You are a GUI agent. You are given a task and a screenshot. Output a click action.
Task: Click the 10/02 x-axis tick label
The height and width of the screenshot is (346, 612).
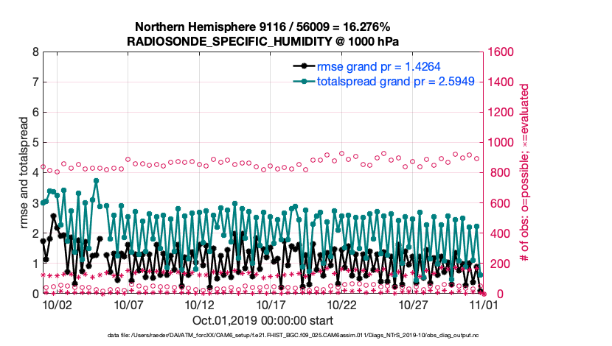point(57,304)
